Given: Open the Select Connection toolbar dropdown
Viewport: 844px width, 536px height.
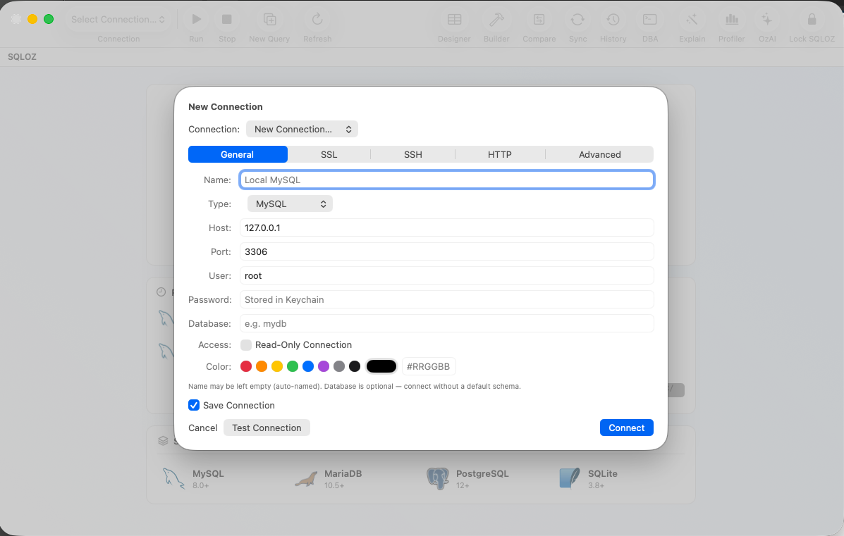Looking at the screenshot, I should point(118,19).
